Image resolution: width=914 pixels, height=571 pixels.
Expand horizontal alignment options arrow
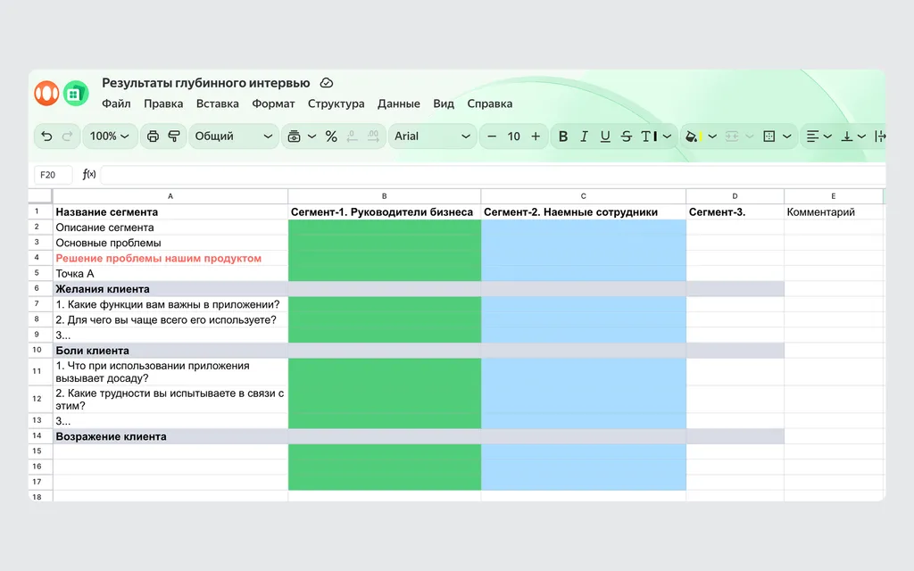[x=827, y=137]
